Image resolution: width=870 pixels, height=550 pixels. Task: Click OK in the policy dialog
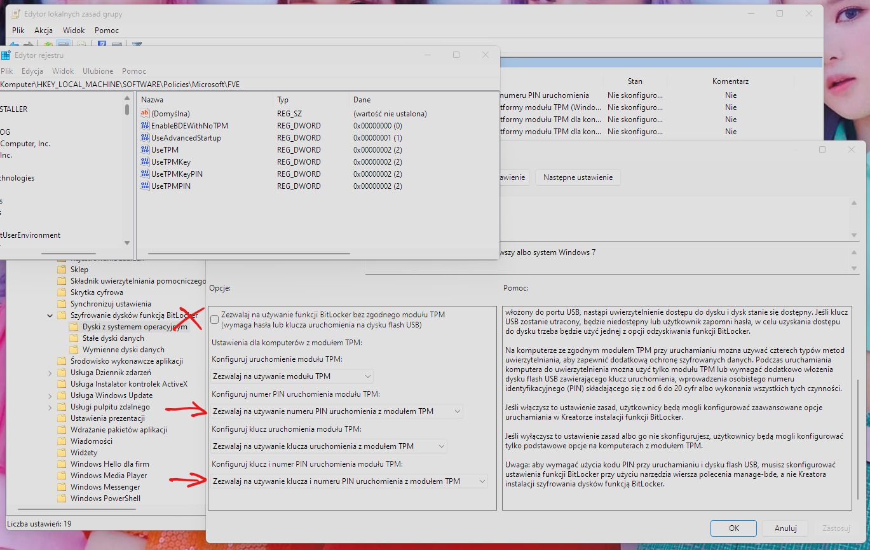pos(733,528)
